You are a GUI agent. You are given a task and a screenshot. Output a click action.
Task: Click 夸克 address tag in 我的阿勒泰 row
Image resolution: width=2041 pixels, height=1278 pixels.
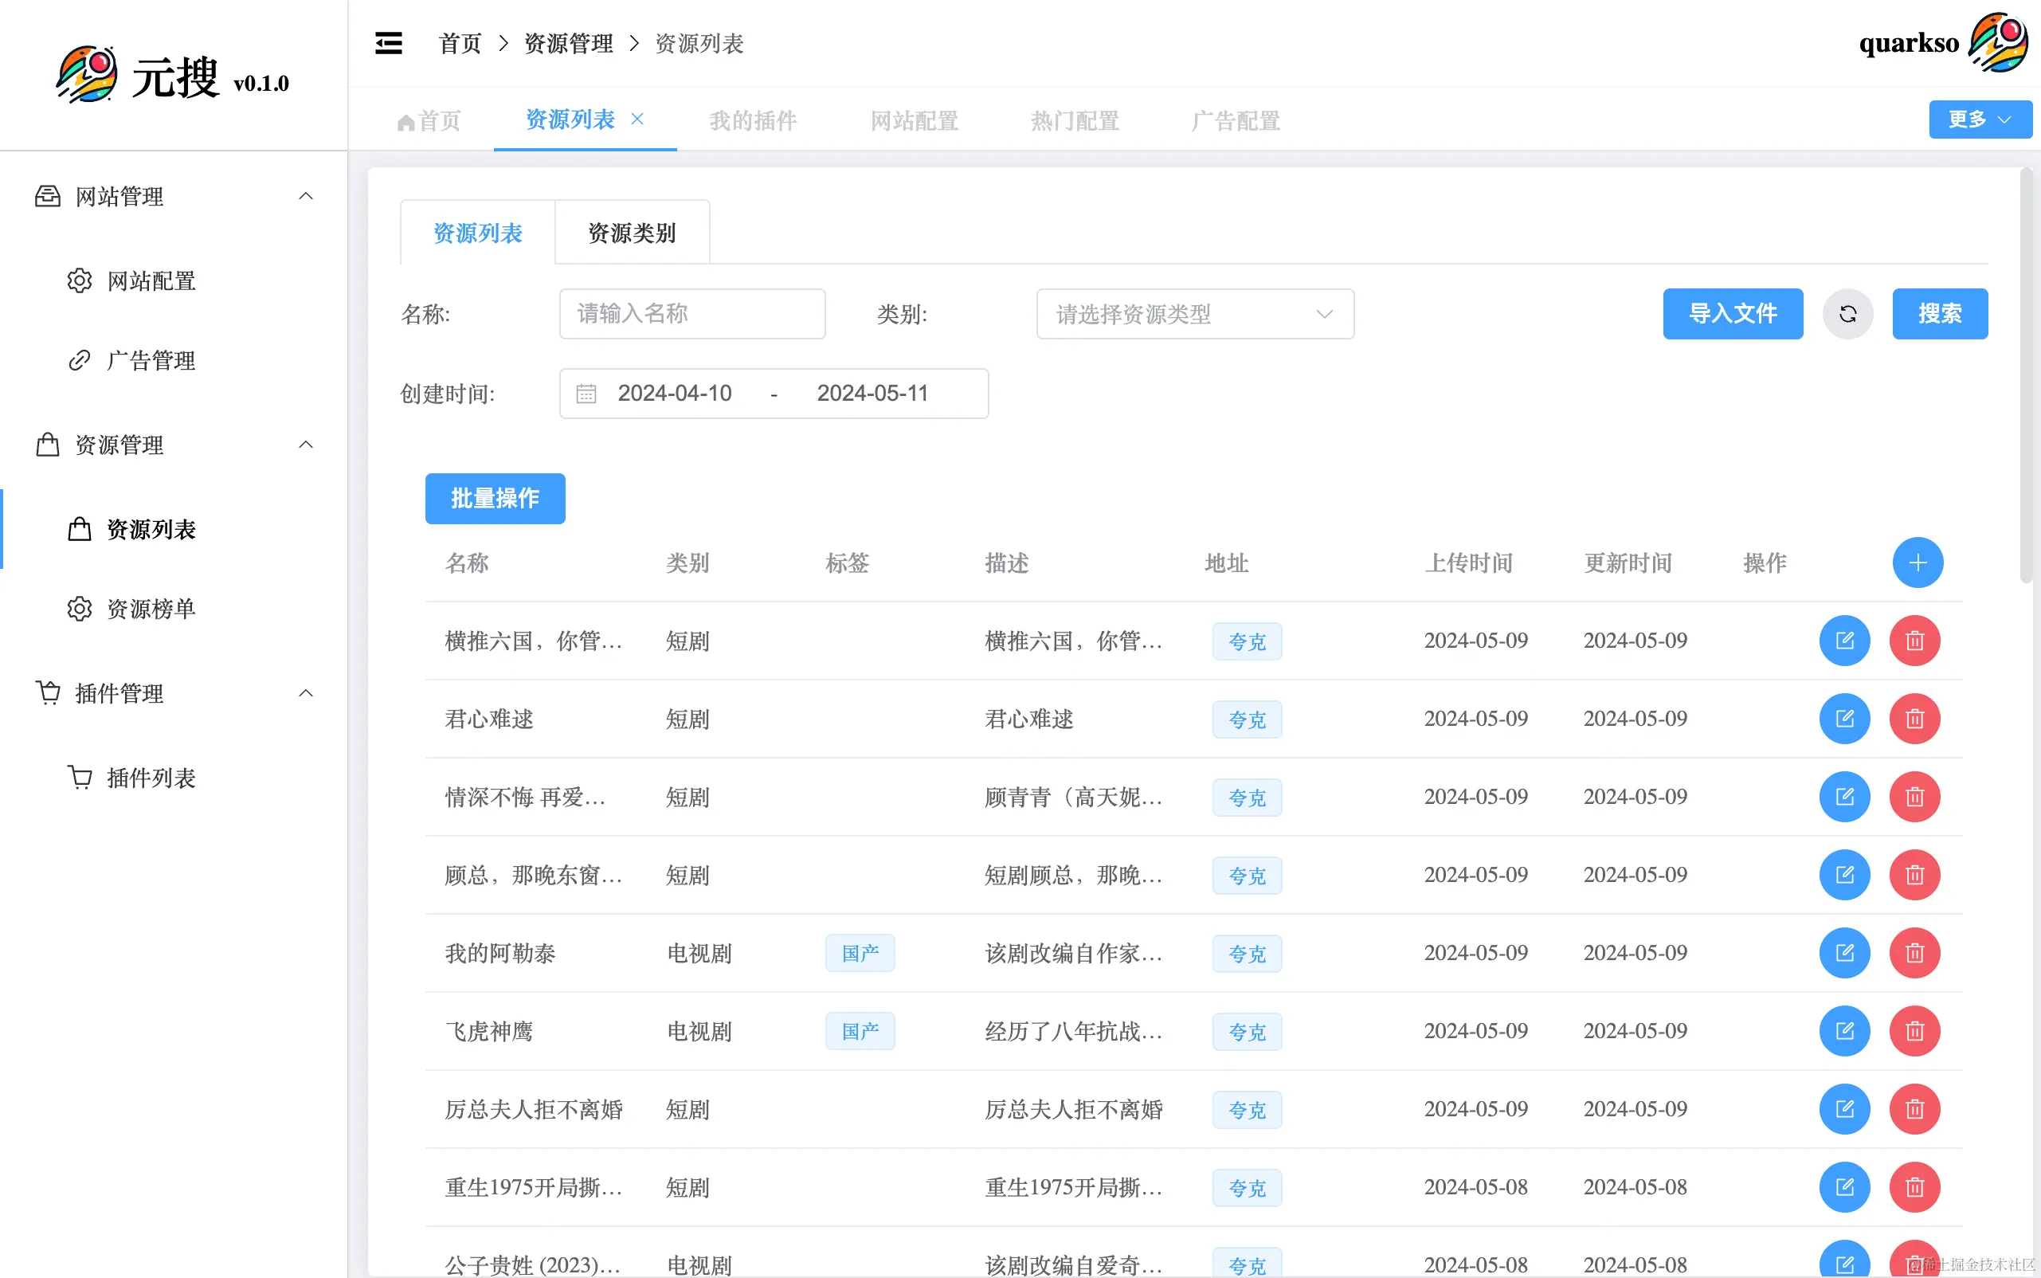point(1247,954)
